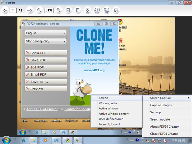This screenshot has width=192, height=144.
Task: Choose Search update menu item
Action: point(167,119)
